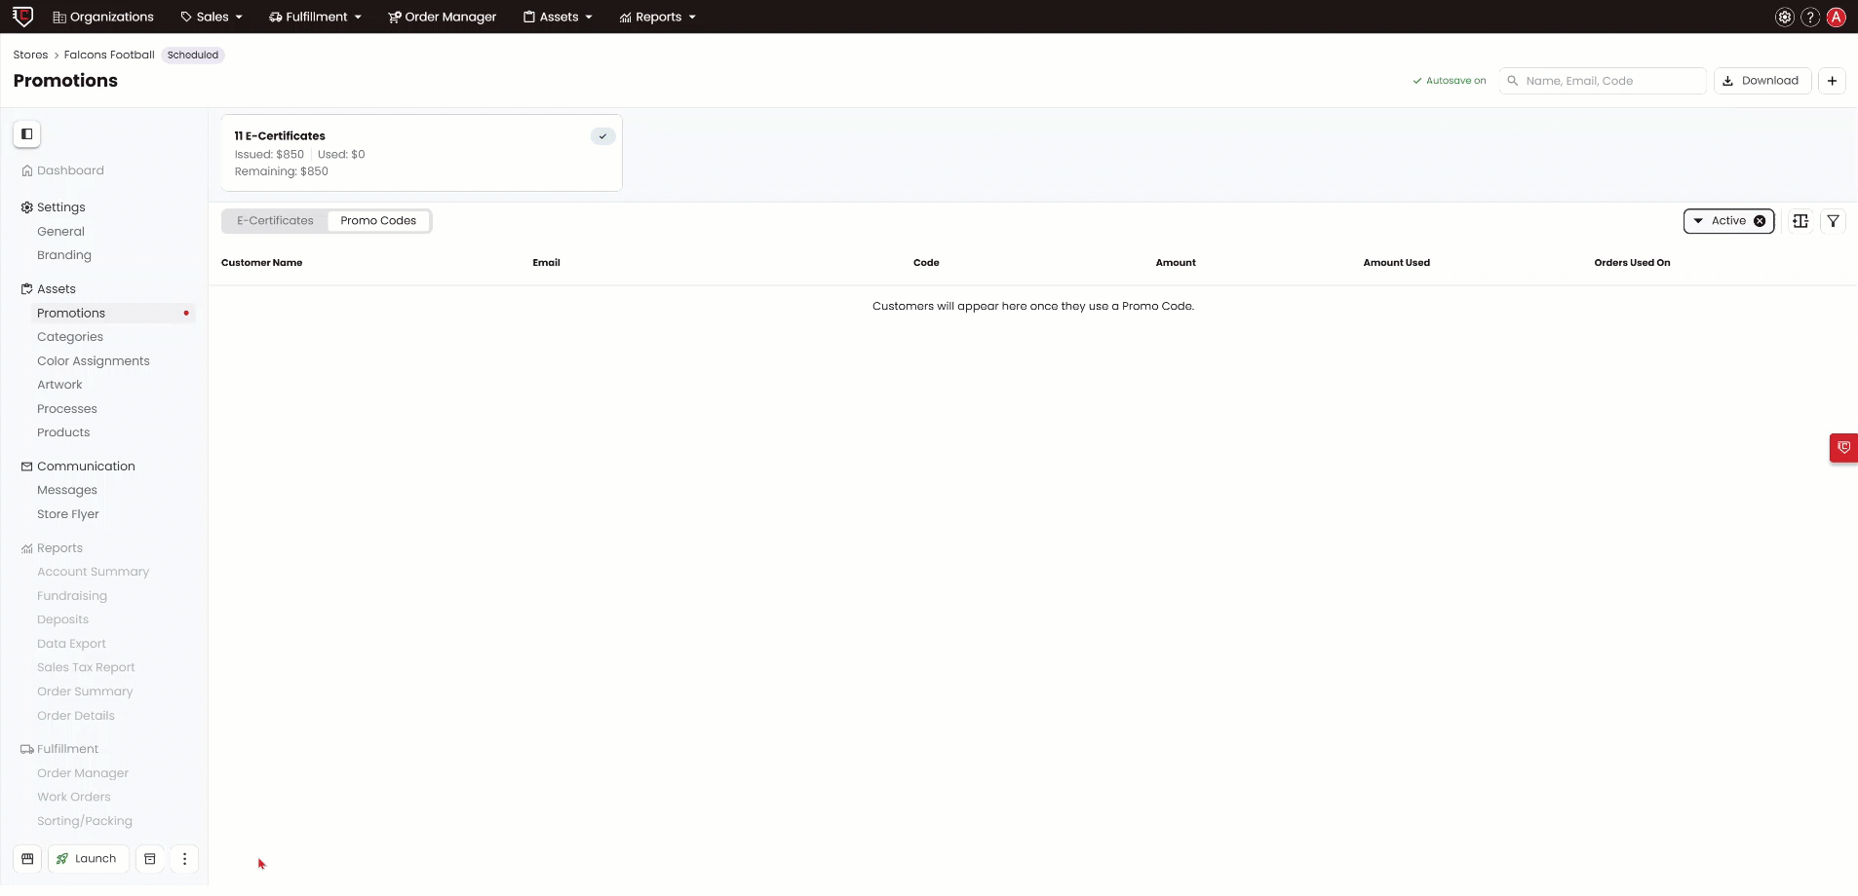Open the Assets top menu dropdown
The image size is (1858, 896).
click(x=558, y=17)
